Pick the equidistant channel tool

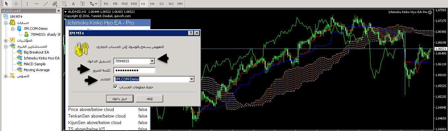click(55, 4)
